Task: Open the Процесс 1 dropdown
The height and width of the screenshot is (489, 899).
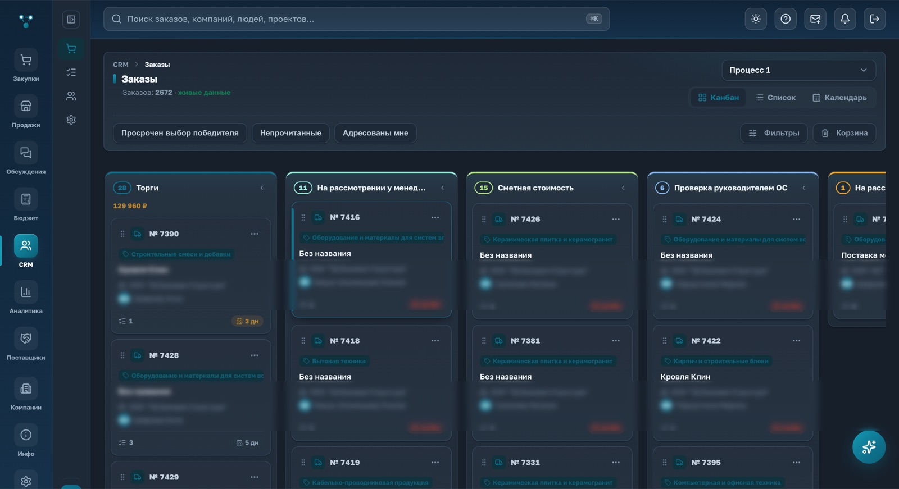Action: 798,70
